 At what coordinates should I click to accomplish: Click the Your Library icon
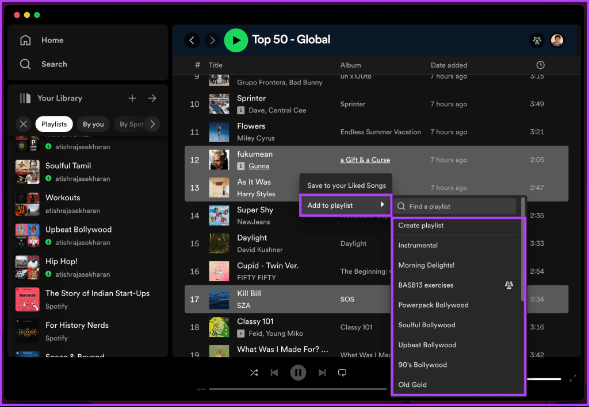(26, 98)
